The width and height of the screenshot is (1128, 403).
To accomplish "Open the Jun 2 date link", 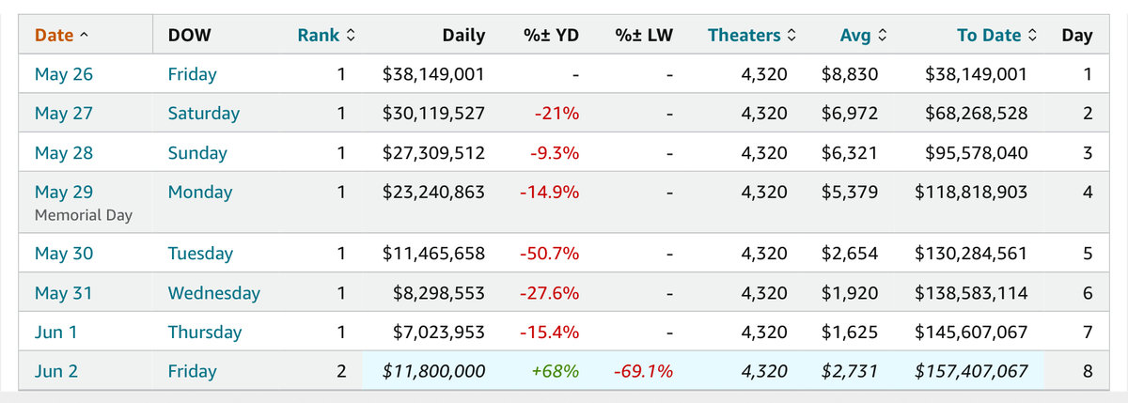I will [57, 372].
